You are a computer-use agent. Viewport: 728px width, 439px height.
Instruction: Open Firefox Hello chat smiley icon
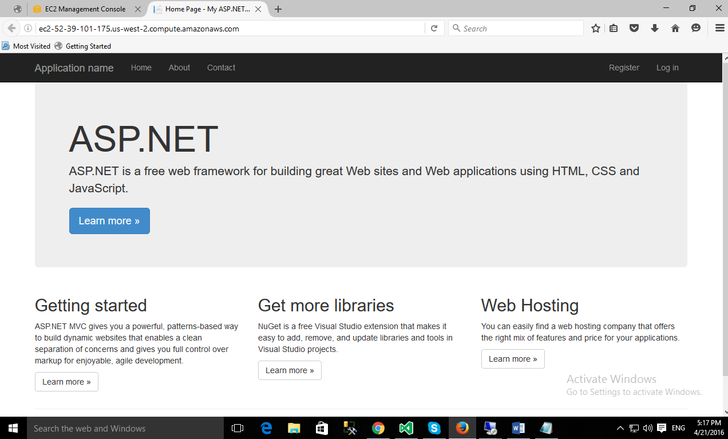[696, 28]
